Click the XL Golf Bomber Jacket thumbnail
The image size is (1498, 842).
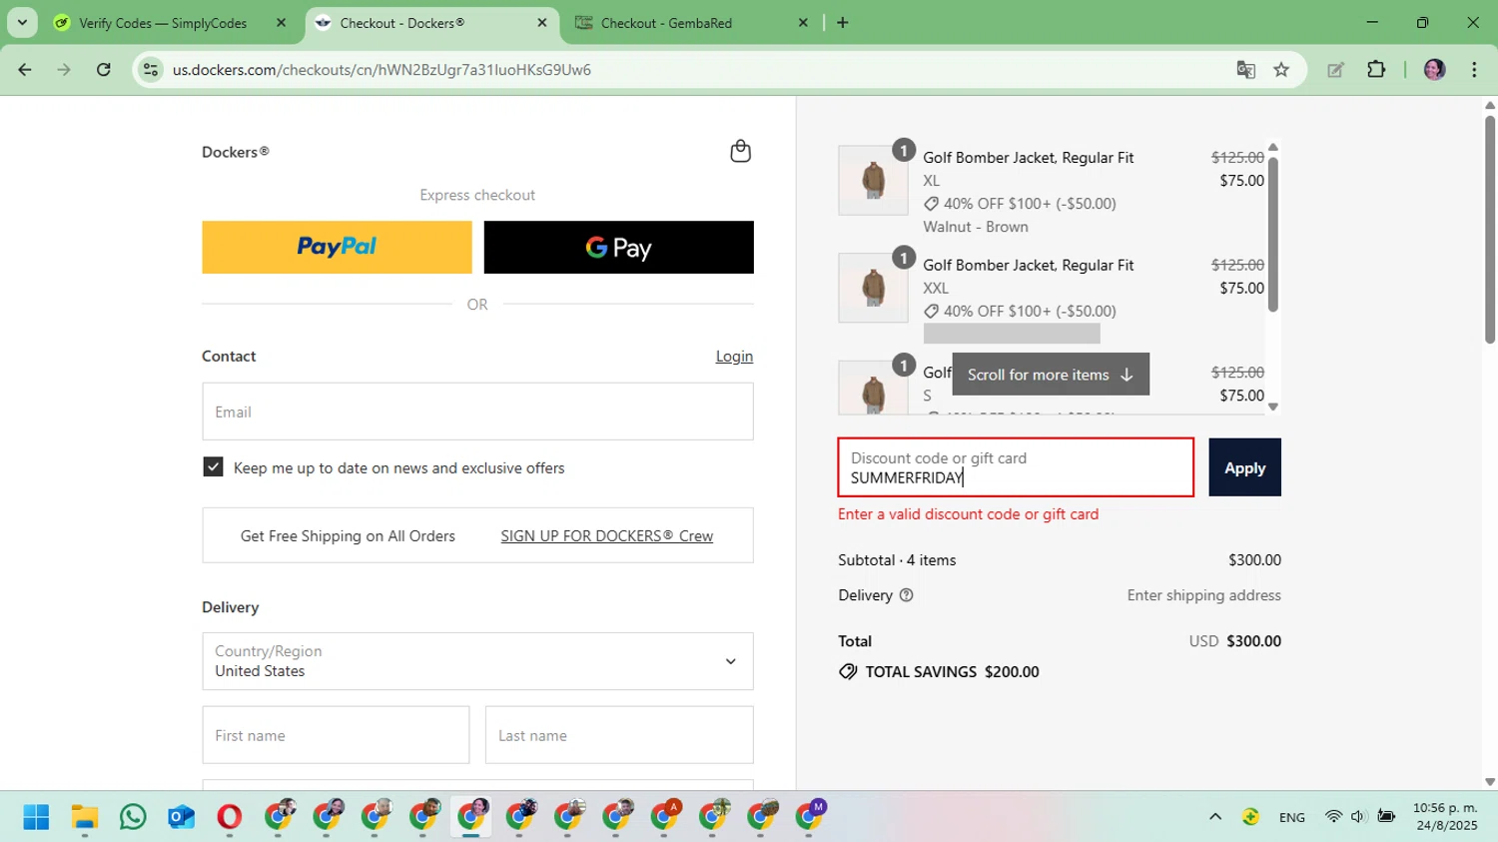pos(873,181)
